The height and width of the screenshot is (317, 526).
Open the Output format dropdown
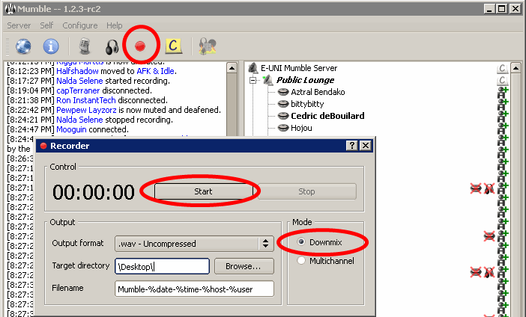pyautogui.click(x=193, y=243)
